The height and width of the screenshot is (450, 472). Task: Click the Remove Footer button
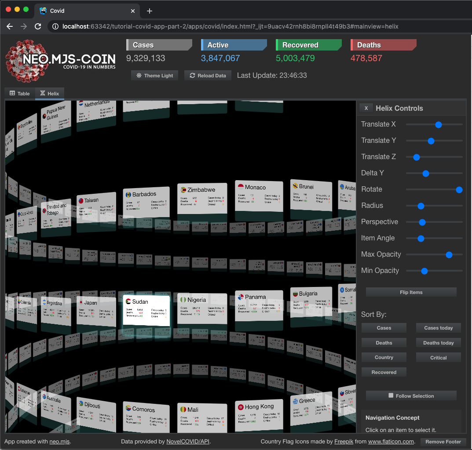point(443,442)
